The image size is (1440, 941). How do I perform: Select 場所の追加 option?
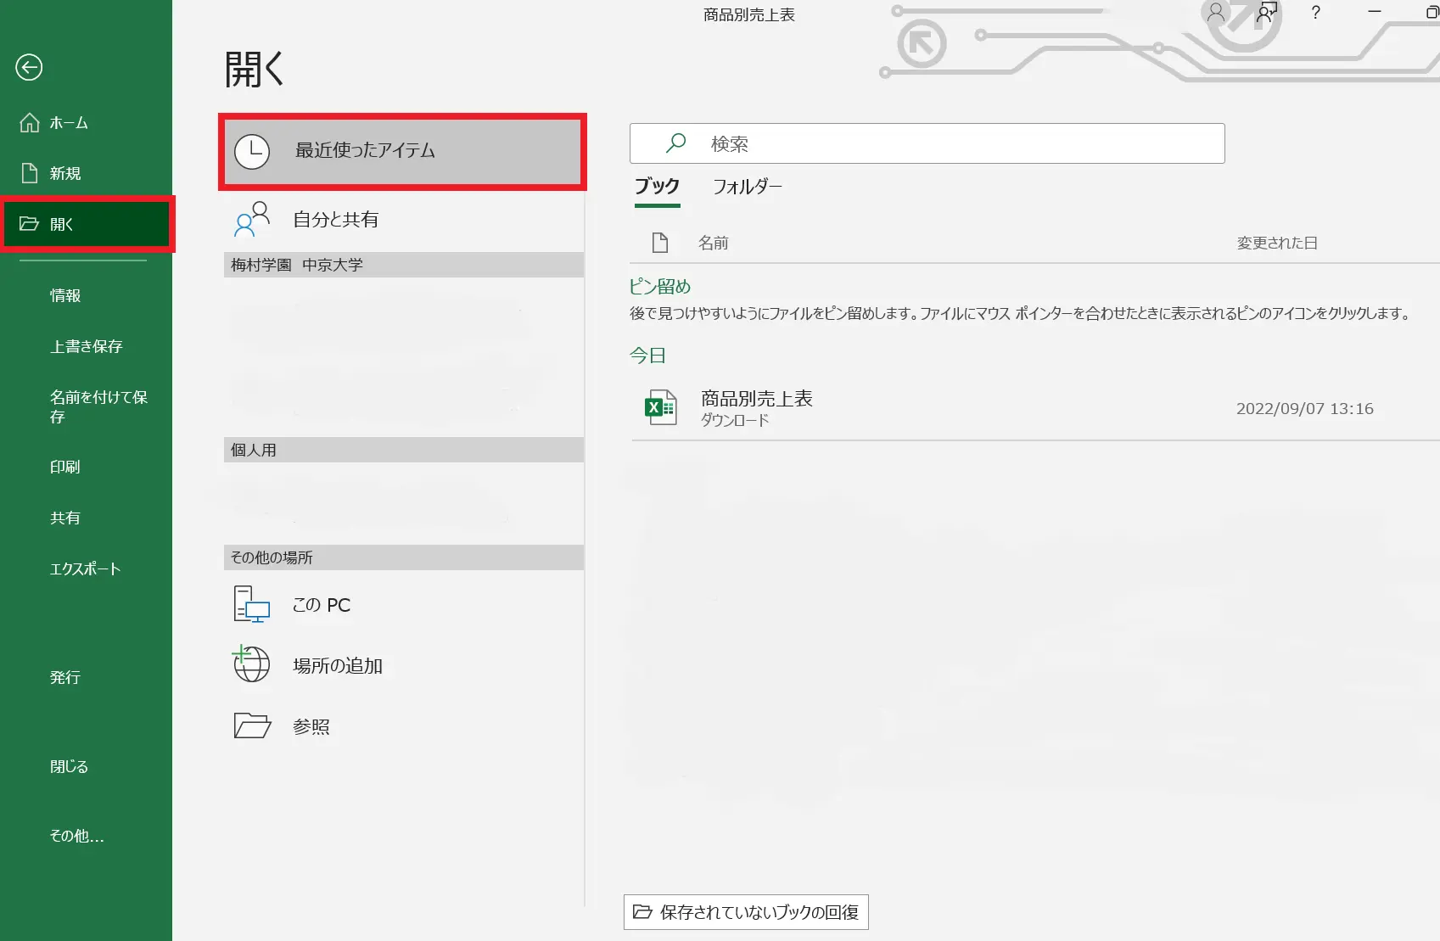pyautogui.click(x=404, y=665)
